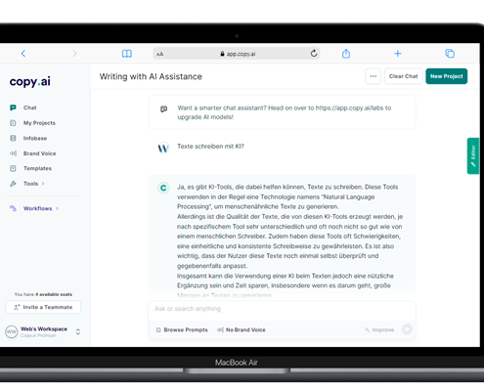Expand the Tools submenu
Viewport: 484px width, 388px height.
tap(43, 184)
